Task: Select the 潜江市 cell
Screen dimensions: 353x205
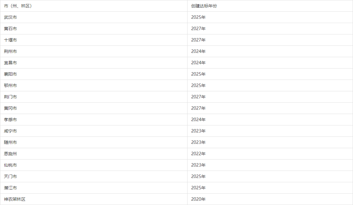Action: coord(94,187)
